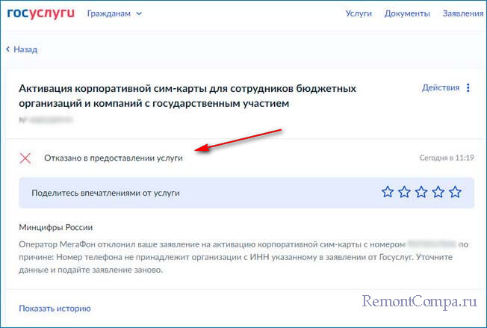
Task: Go back via the Назад link
Action: pos(22,49)
